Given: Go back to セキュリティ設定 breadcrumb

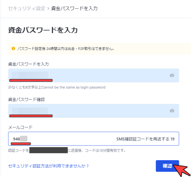Looking at the screenshot, I should click(x=27, y=8).
